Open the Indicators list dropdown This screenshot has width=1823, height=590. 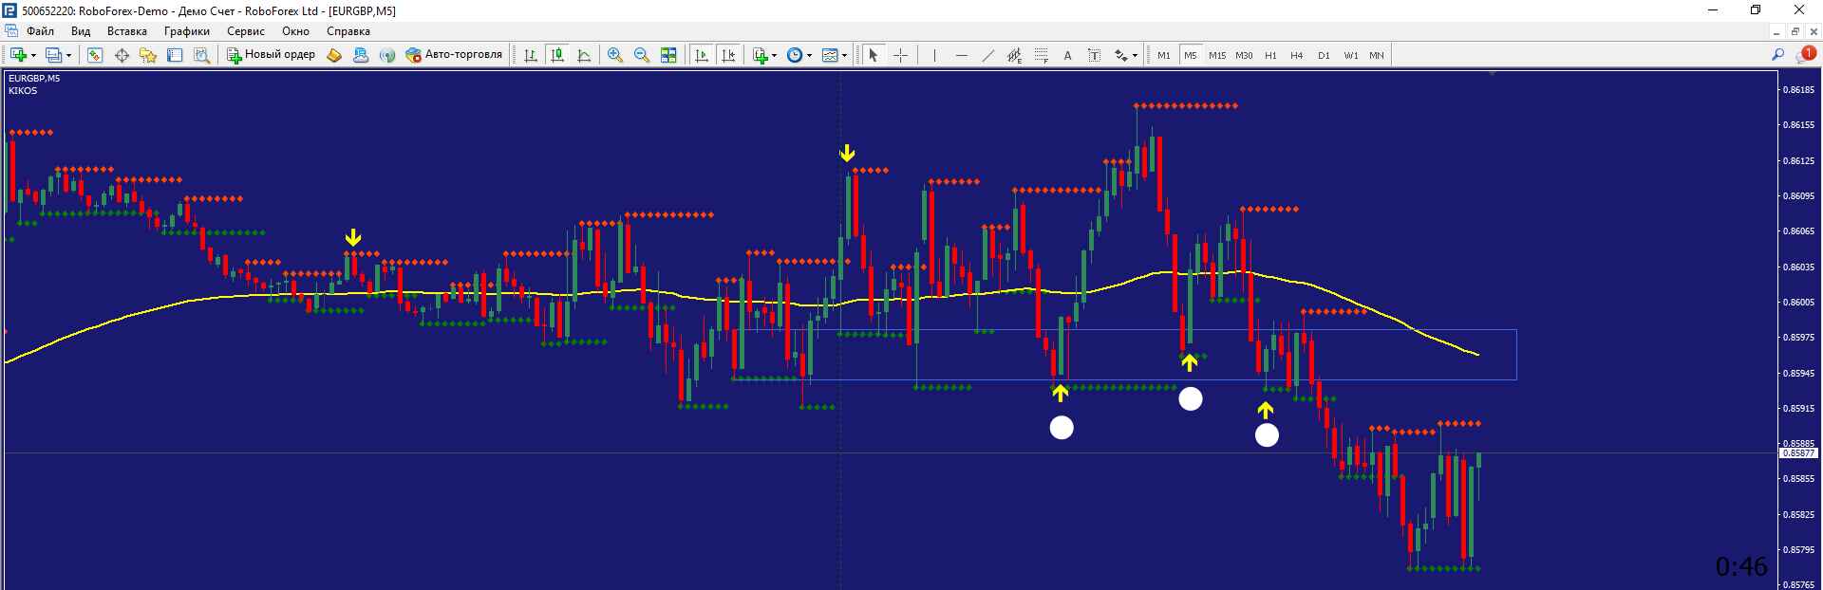click(x=764, y=55)
